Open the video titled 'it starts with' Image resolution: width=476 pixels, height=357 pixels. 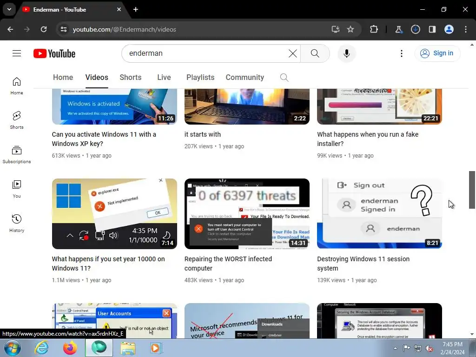(203, 134)
